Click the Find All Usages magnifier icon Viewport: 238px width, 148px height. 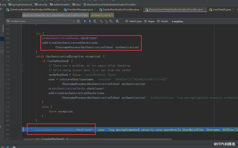click(x=95, y=21)
